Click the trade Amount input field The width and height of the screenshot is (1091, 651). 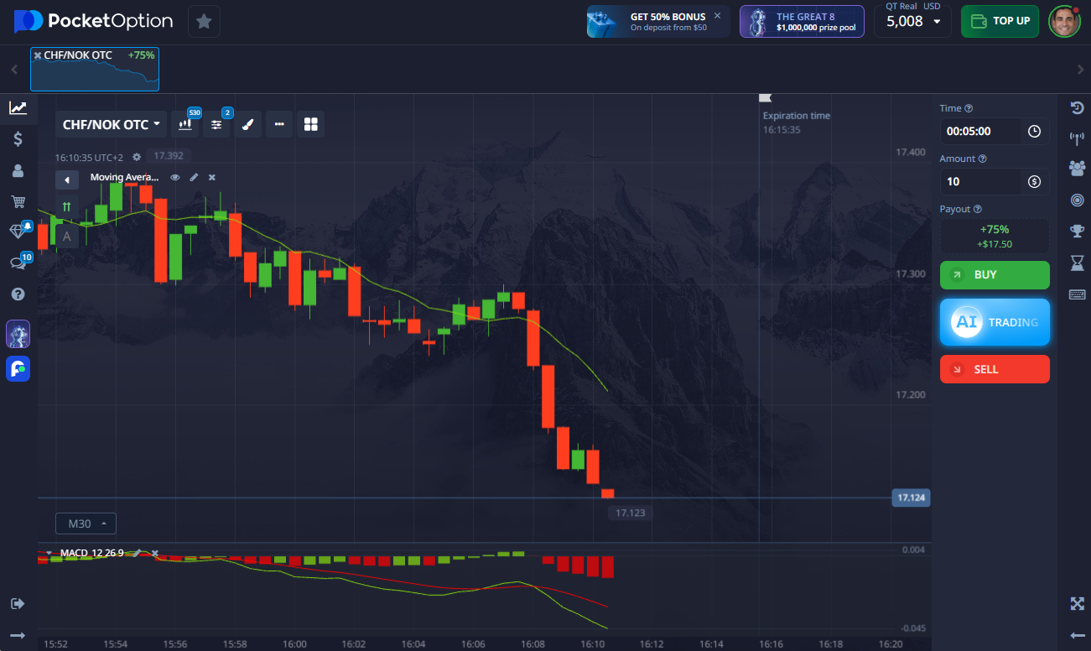coord(983,181)
